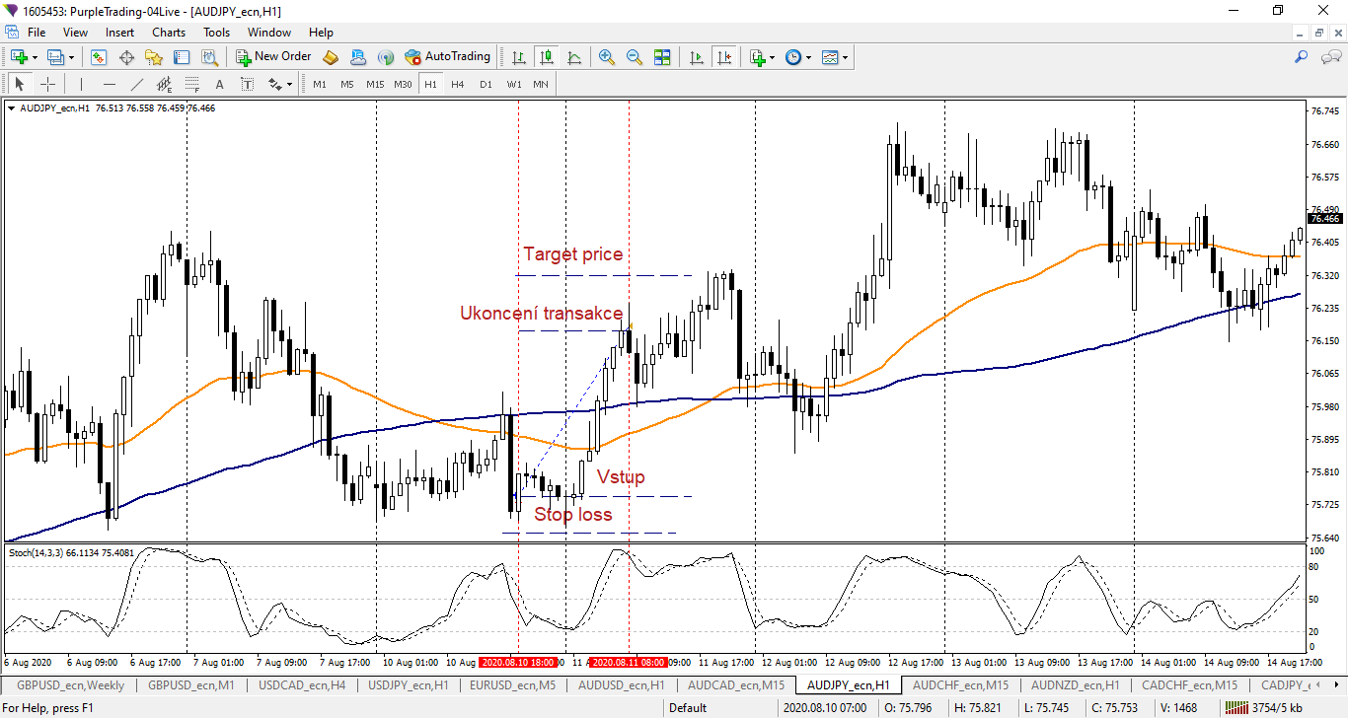The width and height of the screenshot is (1348, 718).
Task: Switch timeframe to M15
Action: point(375,84)
